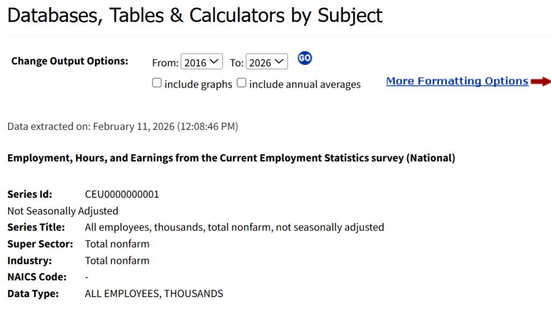551x310 pixels.
Task: Open the From year dropdown showing 2016
Action: (x=202, y=62)
